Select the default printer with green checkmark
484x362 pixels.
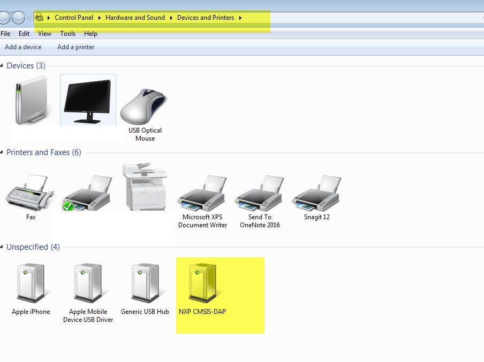click(87, 193)
